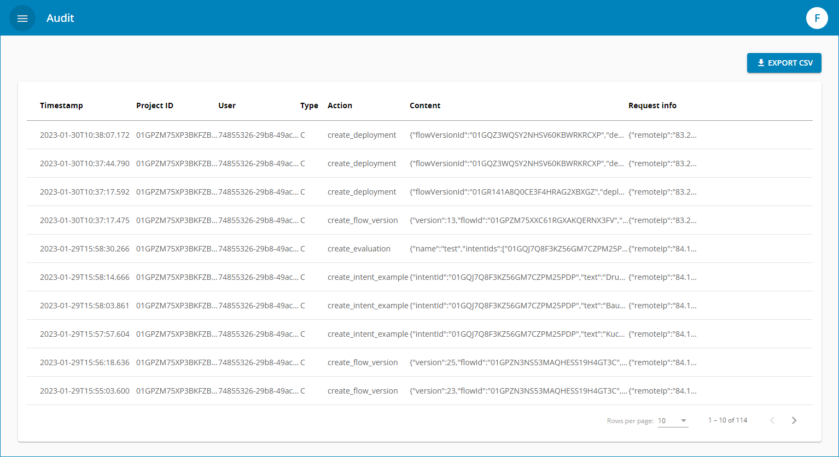Image resolution: width=839 pixels, height=457 pixels.
Task: Click create_deployment action in 10:37:44 row
Action: point(362,163)
